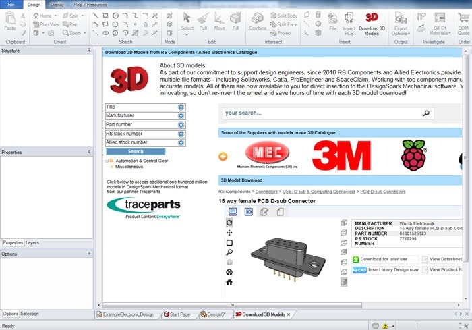Click Insert in my Design now
472x330 pixels.
tap(385, 270)
